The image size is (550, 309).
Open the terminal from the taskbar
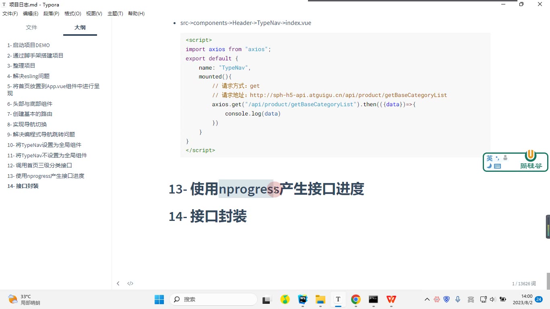click(x=373, y=299)
